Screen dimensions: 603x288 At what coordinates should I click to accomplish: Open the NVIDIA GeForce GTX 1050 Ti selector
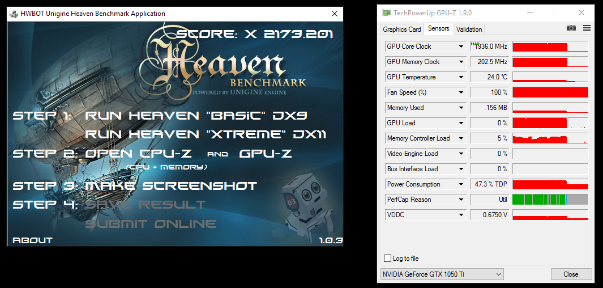click(442, 274)
